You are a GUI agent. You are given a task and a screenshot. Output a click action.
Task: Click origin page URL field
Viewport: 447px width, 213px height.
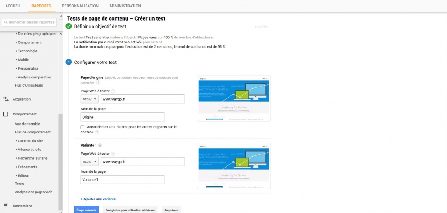(x=143, y=99)
